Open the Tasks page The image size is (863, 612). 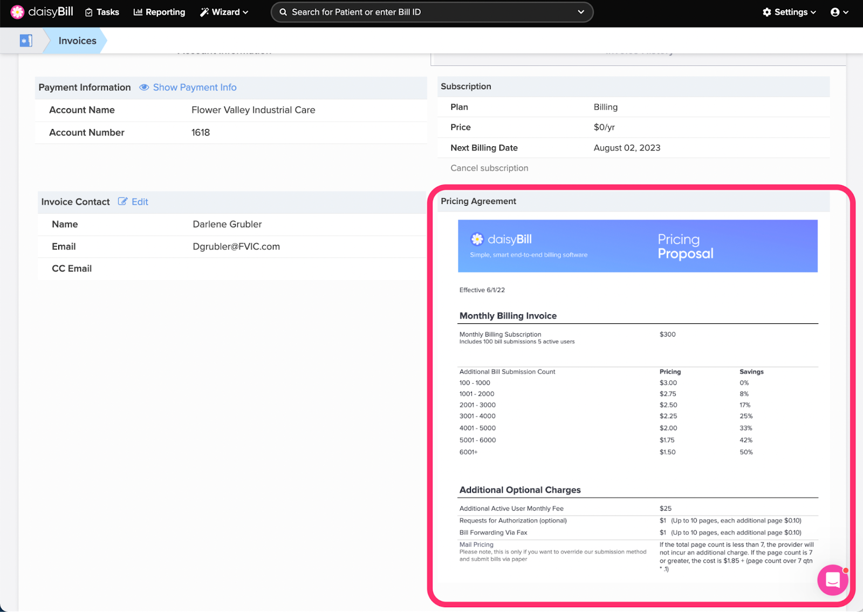click(102, 12)
